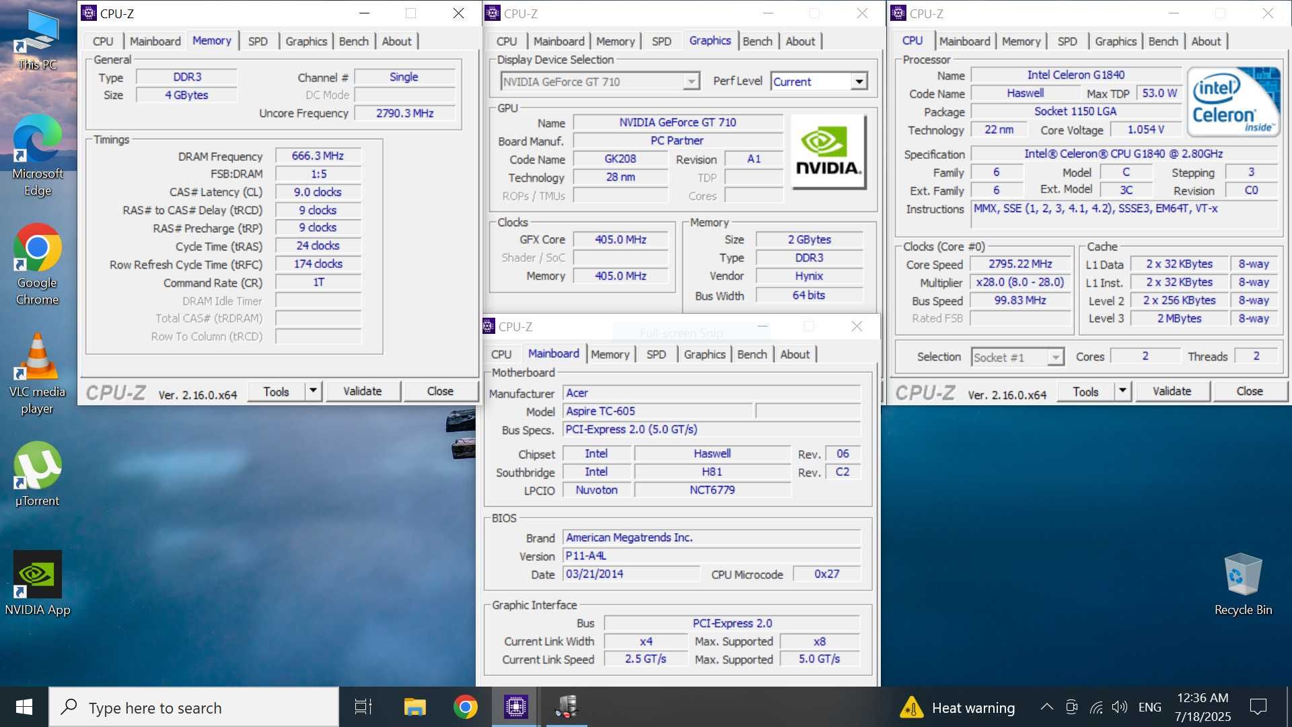Image resolution: width=1292 pixels, height=727 pixels.
Task: Click the Windows Start button
Action: 24,707
